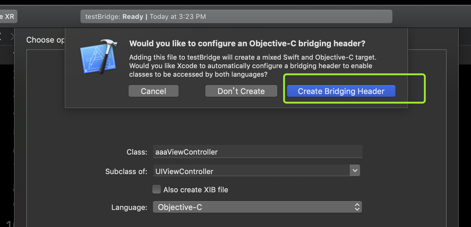Cancel the bridging header dialog

click(154, 91)
